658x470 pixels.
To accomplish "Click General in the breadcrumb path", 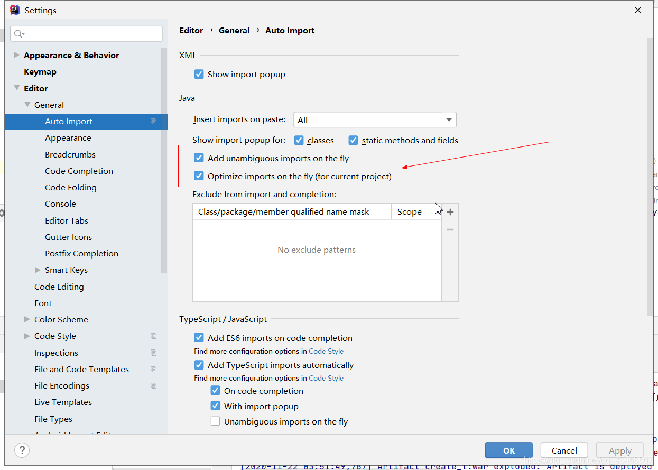I will pos(234,31).
